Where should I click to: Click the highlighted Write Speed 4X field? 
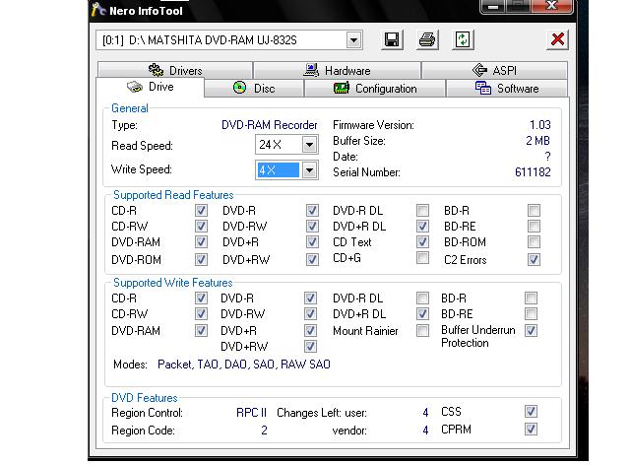(x=278, y=170)
